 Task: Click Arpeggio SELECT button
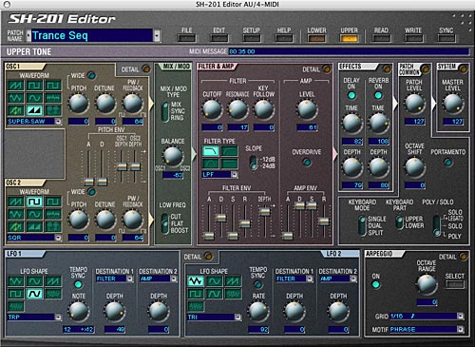pos(455,284)
